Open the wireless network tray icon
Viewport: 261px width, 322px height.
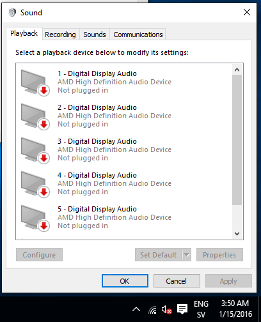(x=152, y=310)
